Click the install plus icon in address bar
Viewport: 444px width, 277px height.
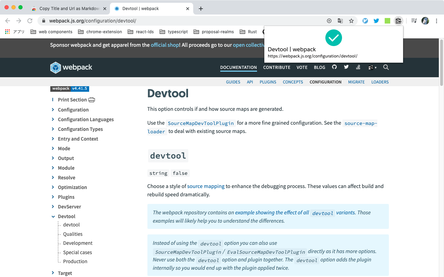pos(329,21)
